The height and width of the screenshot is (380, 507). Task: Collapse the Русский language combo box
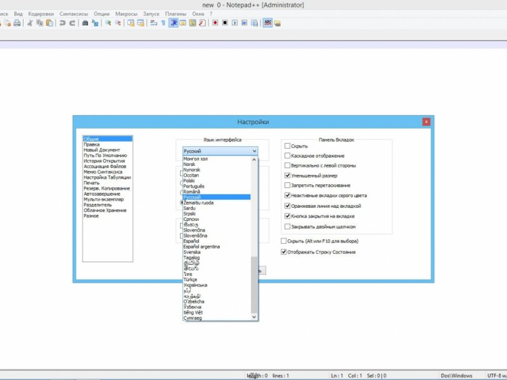coord(220,151)
